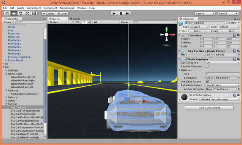Select the Scale tool
This screenshot has width=242, height=145.
tap(27, 14)
